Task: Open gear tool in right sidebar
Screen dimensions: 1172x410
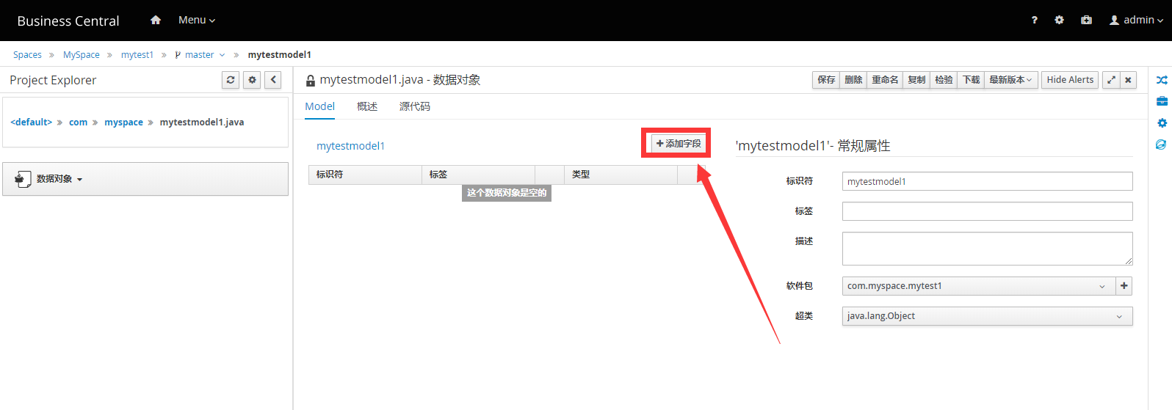Action: click(x=1162, y=123)
